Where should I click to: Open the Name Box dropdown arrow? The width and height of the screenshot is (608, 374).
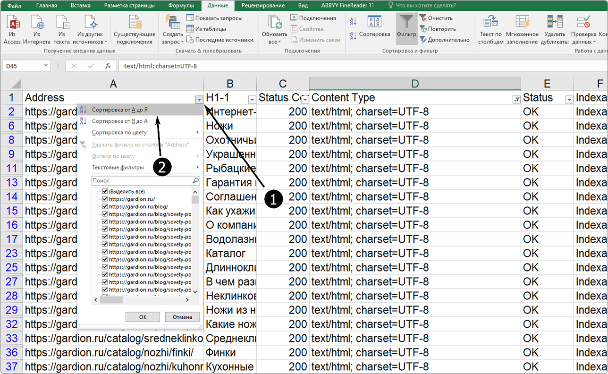(x=46, y=66)
